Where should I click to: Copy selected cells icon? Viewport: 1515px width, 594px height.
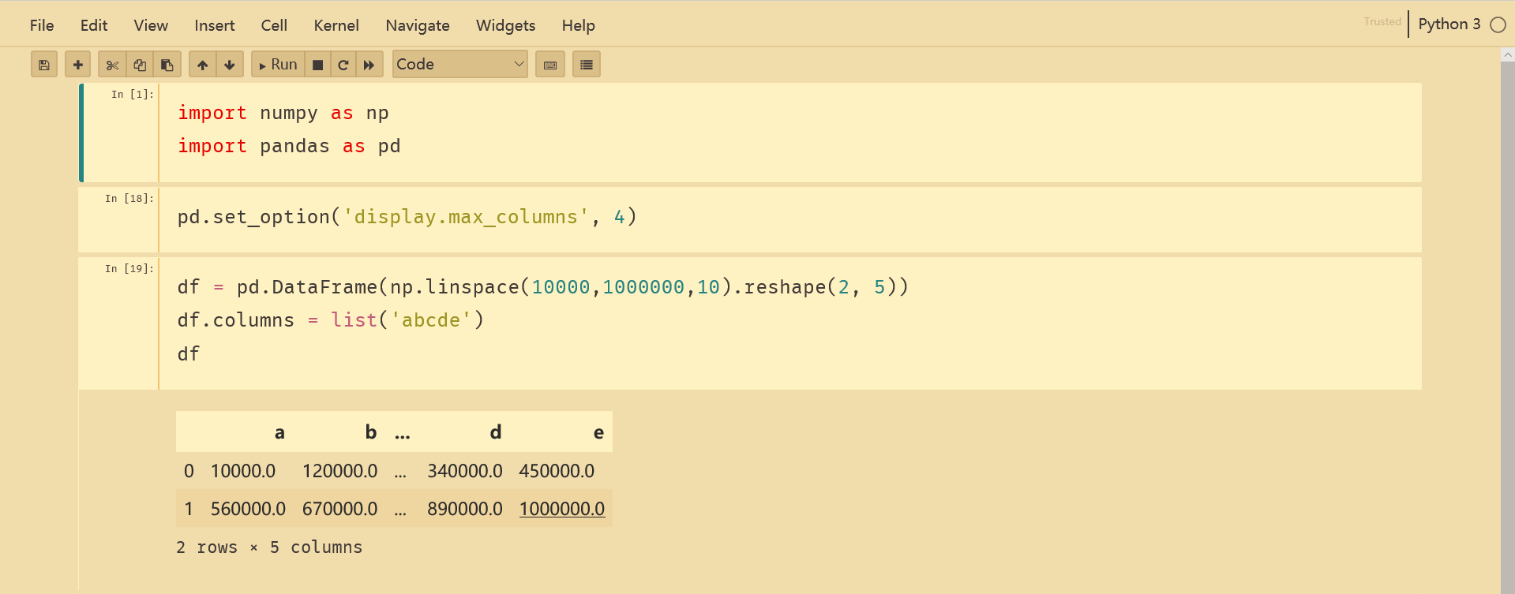[140, 65]
